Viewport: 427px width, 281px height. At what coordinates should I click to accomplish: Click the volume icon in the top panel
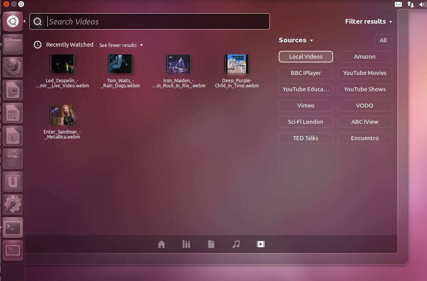click(423, 4)
